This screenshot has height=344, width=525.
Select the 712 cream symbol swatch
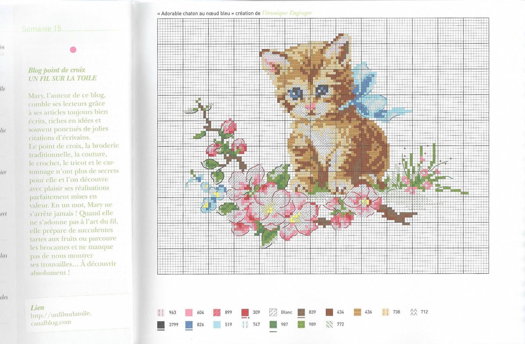(x=413, y=312)
